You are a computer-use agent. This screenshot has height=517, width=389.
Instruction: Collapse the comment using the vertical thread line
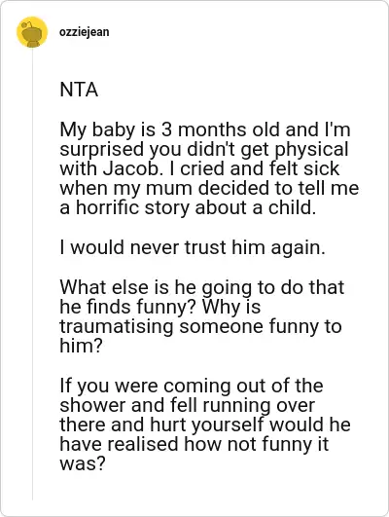(x=32, y=274)
